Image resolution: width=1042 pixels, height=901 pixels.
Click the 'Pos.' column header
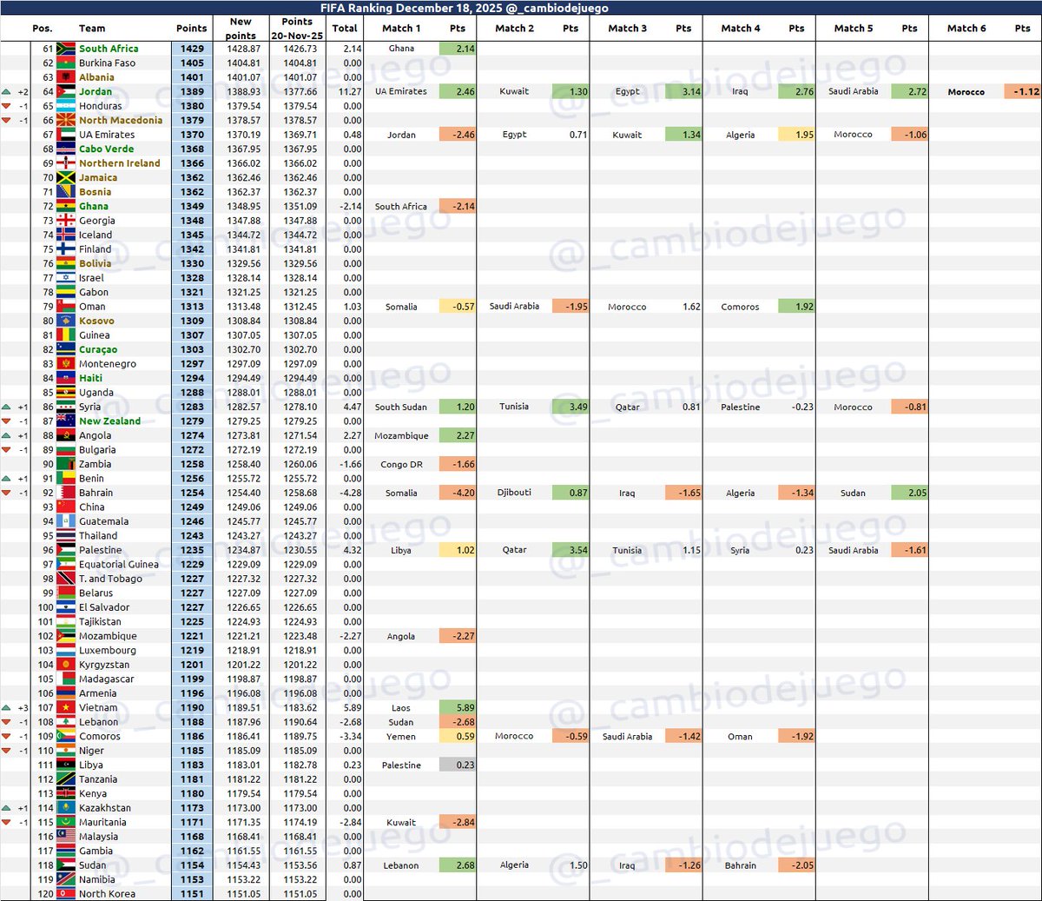[x=43, y=28]
